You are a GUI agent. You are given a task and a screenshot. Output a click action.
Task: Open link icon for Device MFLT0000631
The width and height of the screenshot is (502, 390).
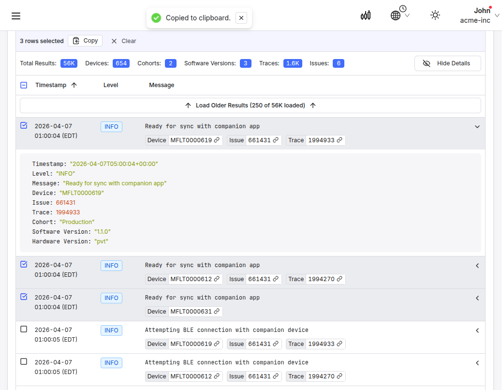217,312
